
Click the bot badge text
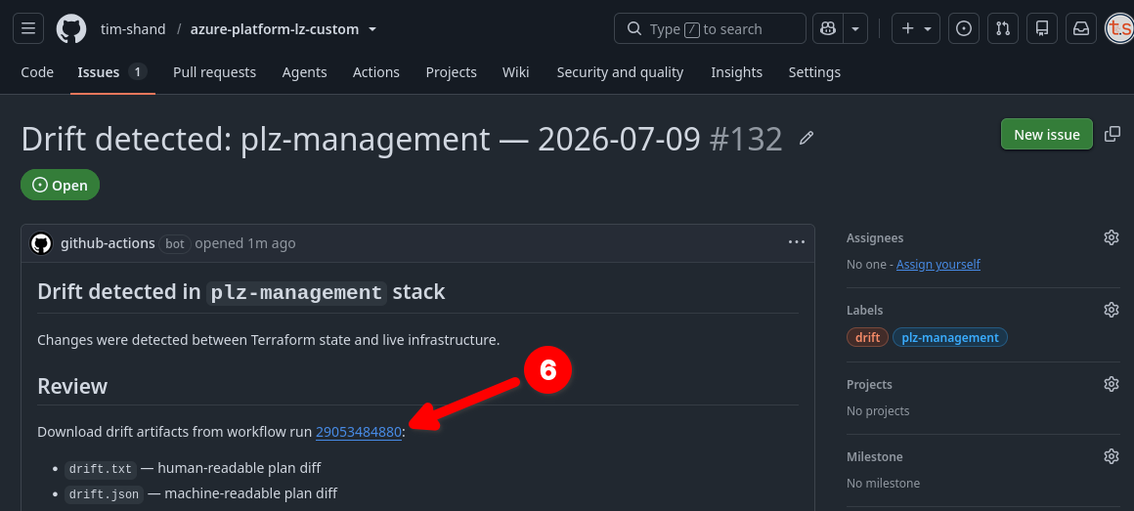coord(175,243)
